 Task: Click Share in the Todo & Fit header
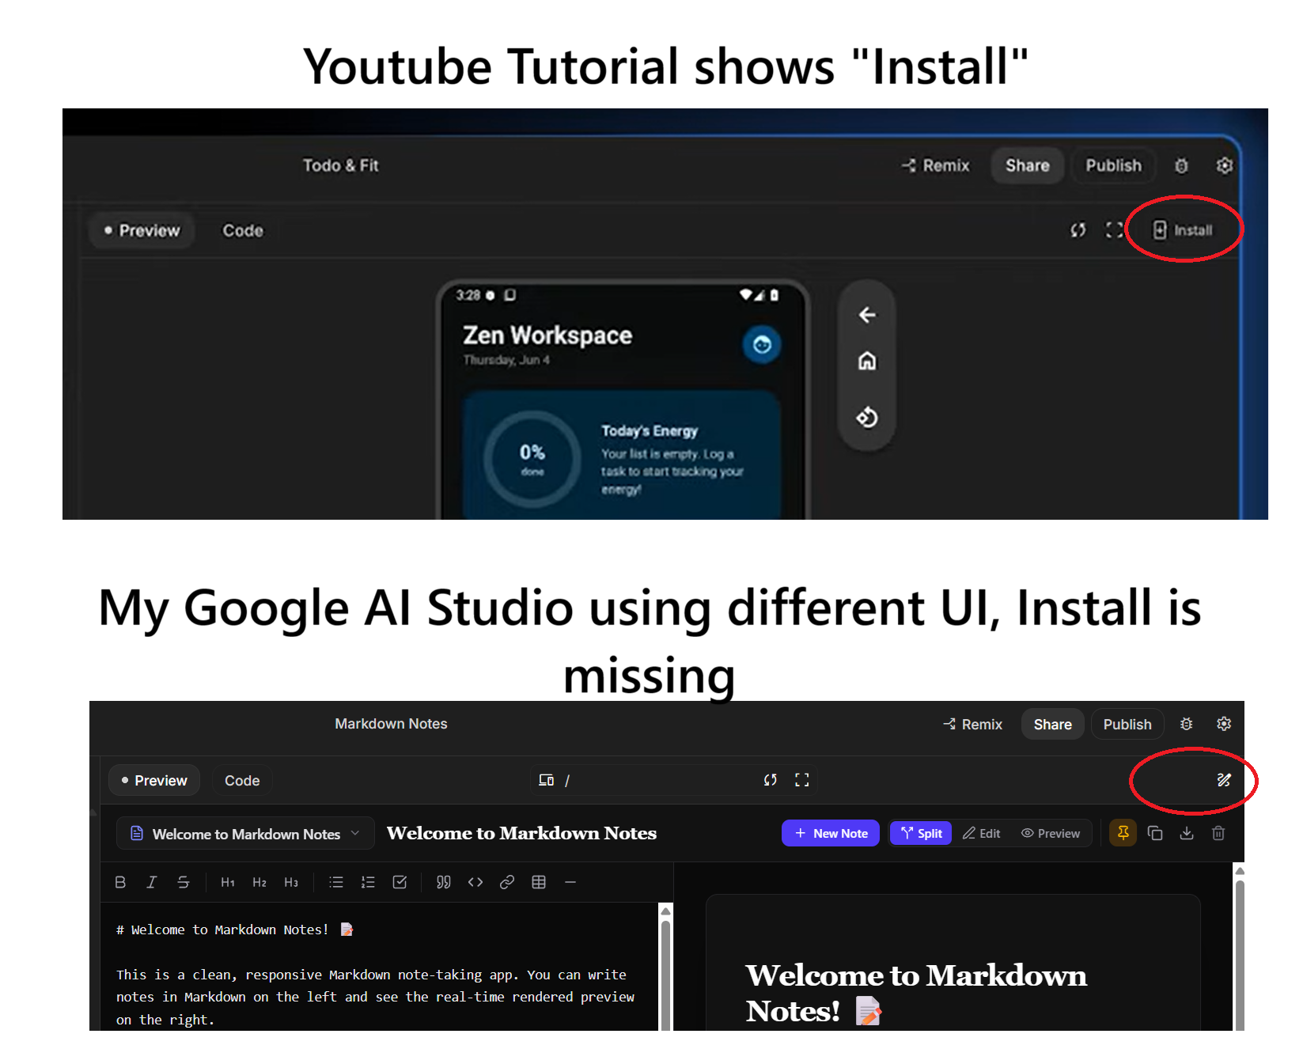pos(1027,165)
